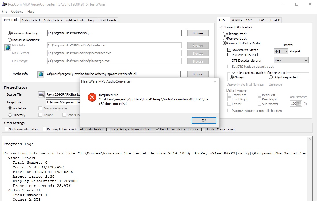Browse for the MediaInfo.dll location

pyautogui.click(x=198, y=74)
